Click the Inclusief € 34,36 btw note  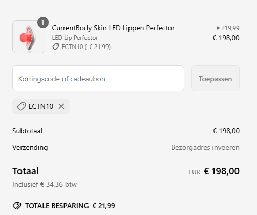tap(45, 184)
